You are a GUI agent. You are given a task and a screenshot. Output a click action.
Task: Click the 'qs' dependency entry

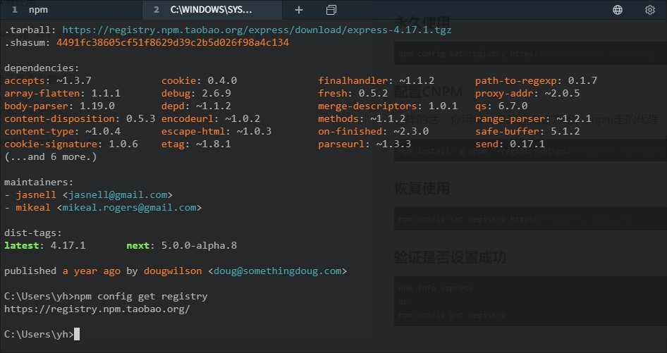tap(501, 106)
